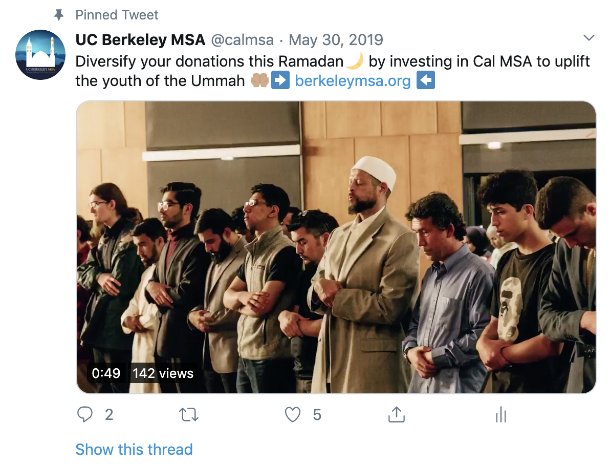Click the crescent moon emoji in tweet
The height and width of the screenshot is (464, 610).
(x=355, y=61)
